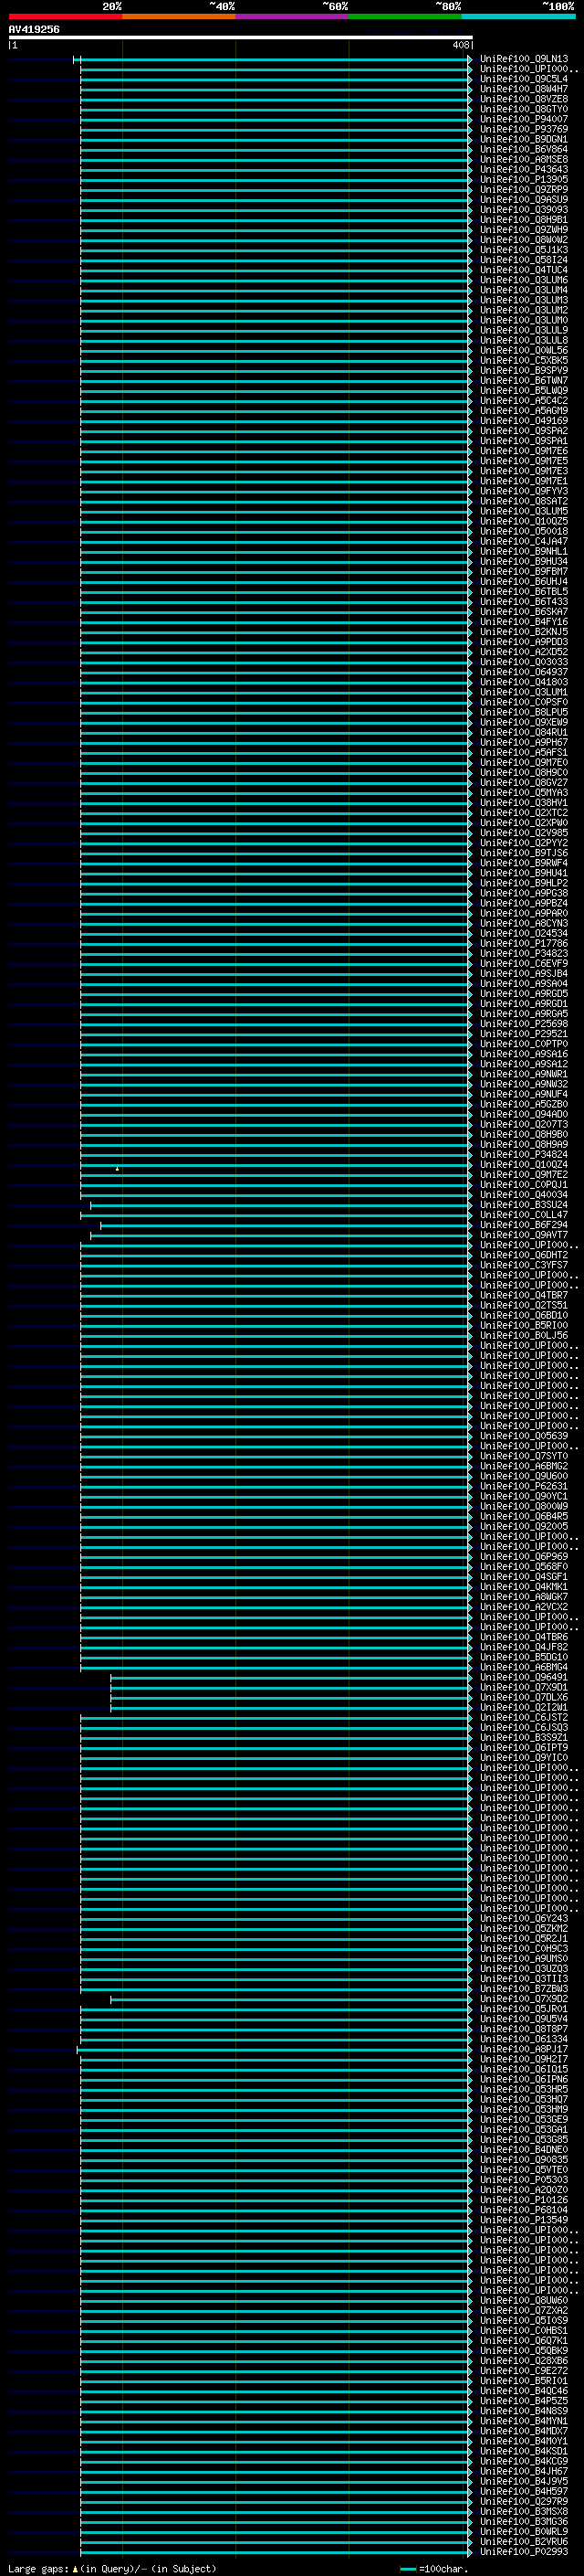Select the AV419256 query title
Viewport: 584px width, 2576px height.
[x=34, y=30]
